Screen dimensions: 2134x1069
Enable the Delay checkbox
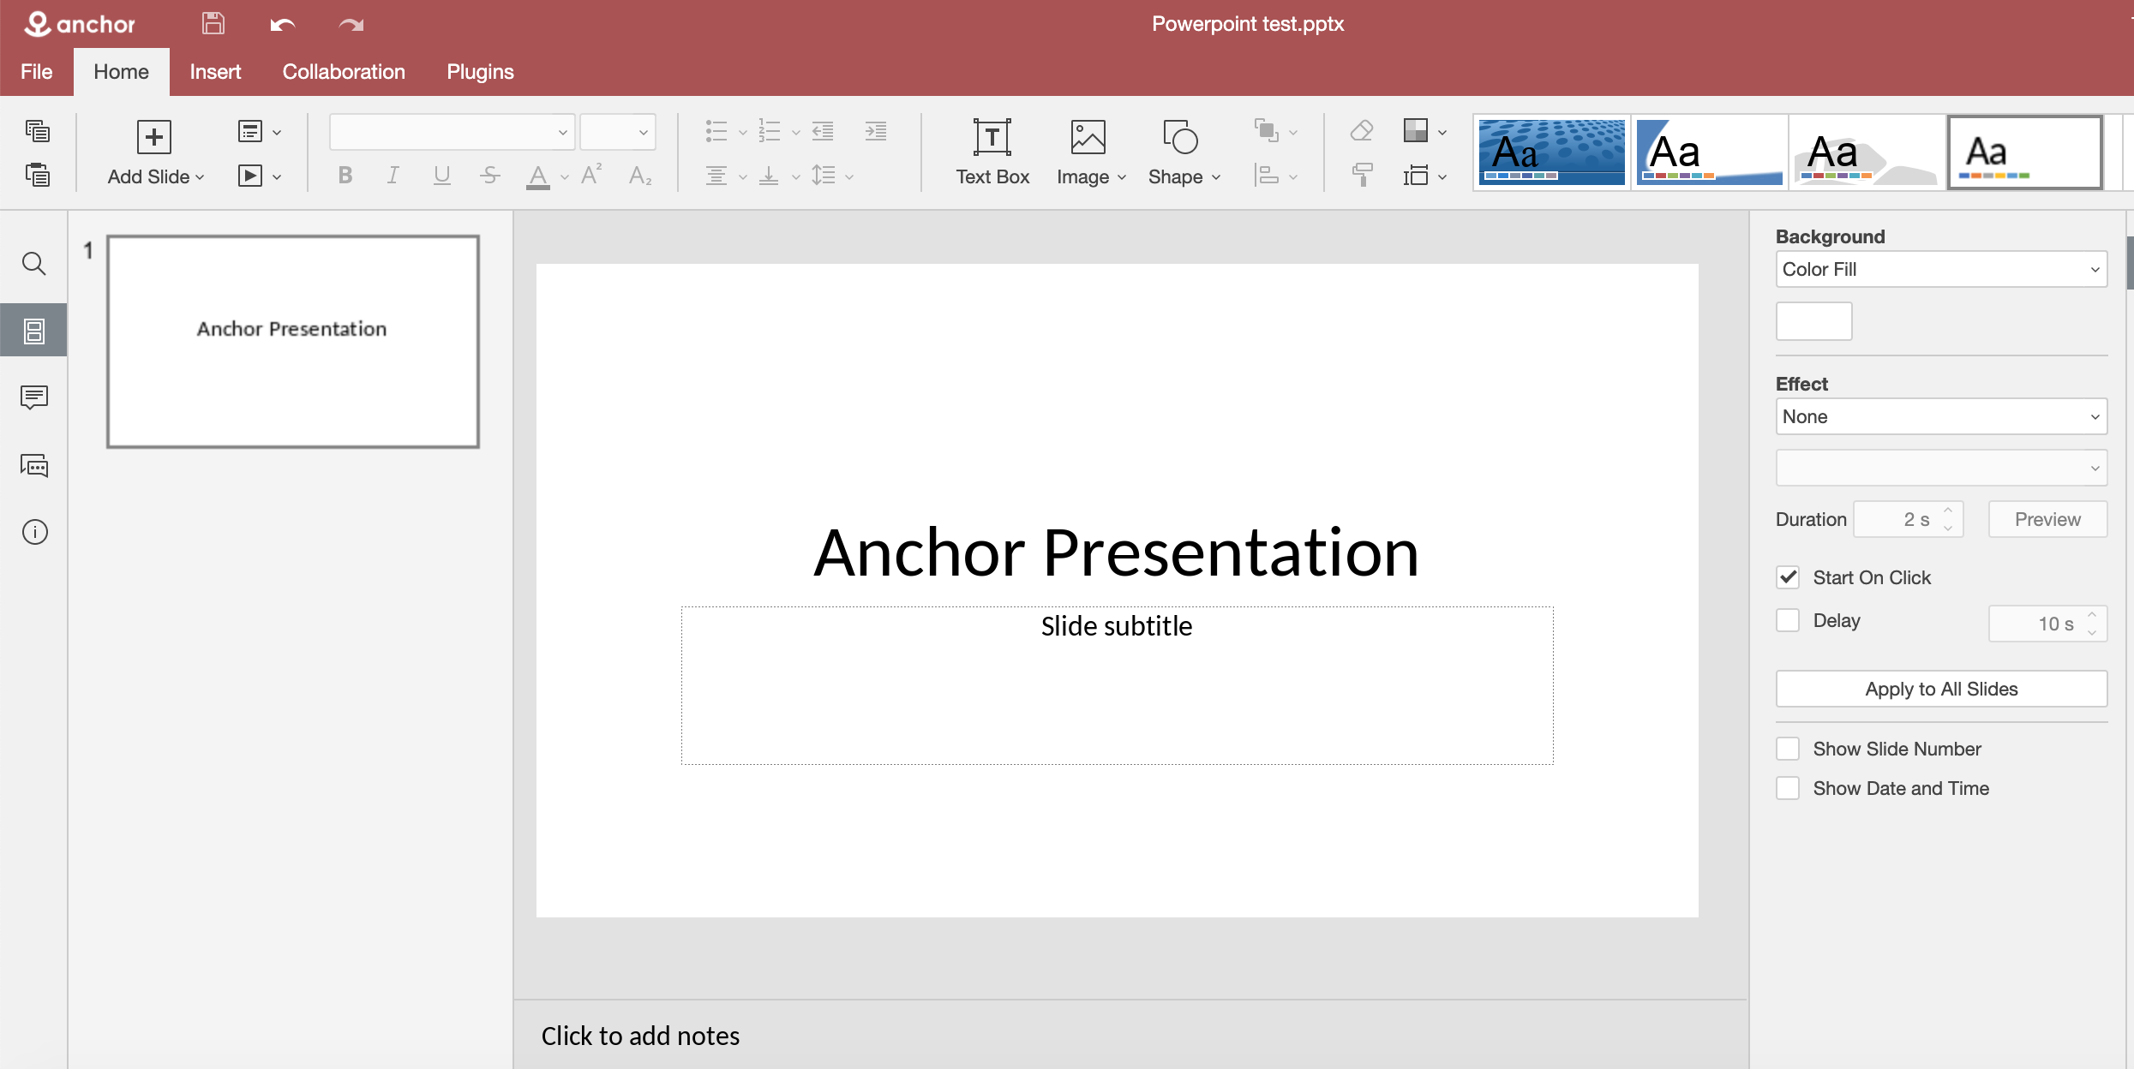click(x=1788, y=620)
